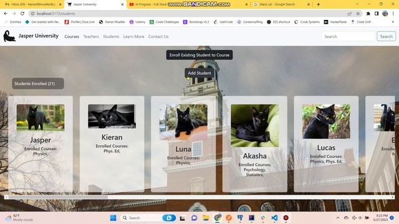
Task: Click the Students Enrolled (21) badge
Action: 38,83
